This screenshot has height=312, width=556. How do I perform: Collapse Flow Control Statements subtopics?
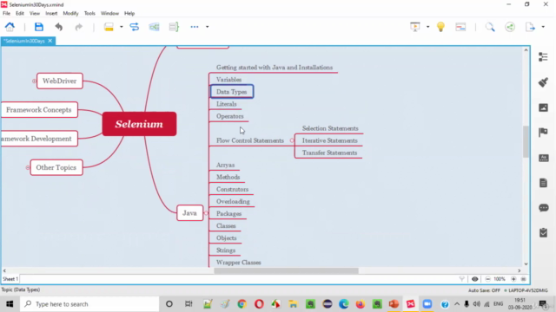pos(292,140)
